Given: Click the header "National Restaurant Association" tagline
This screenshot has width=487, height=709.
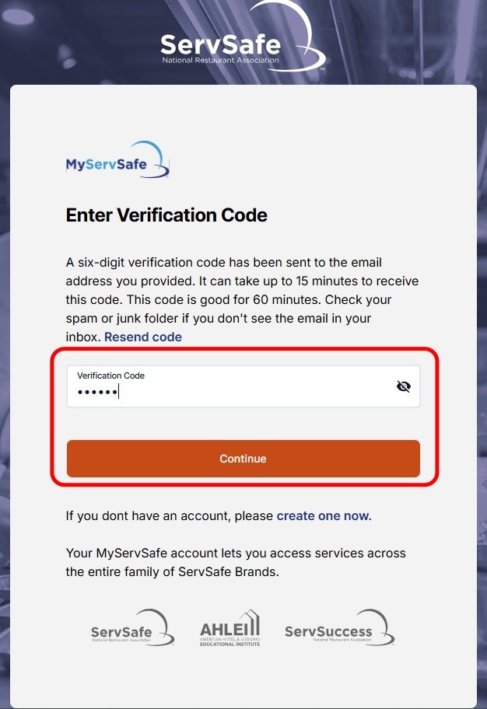Looking at the screenshot, I should point(220,60).
